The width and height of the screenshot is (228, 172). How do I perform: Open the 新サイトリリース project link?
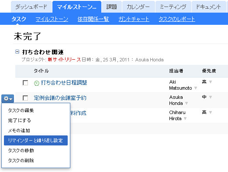pyautogui.click(x=64, y=60)
